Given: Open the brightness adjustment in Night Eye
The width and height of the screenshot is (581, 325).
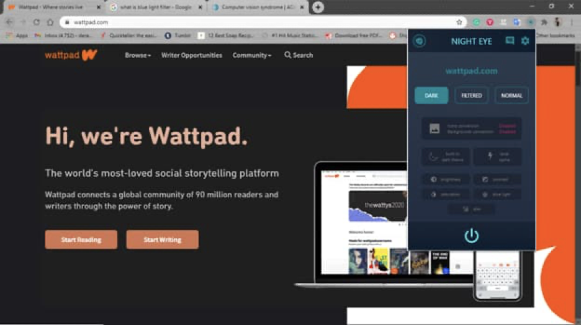Looking at the screenshot, I should tap(446, 179).
